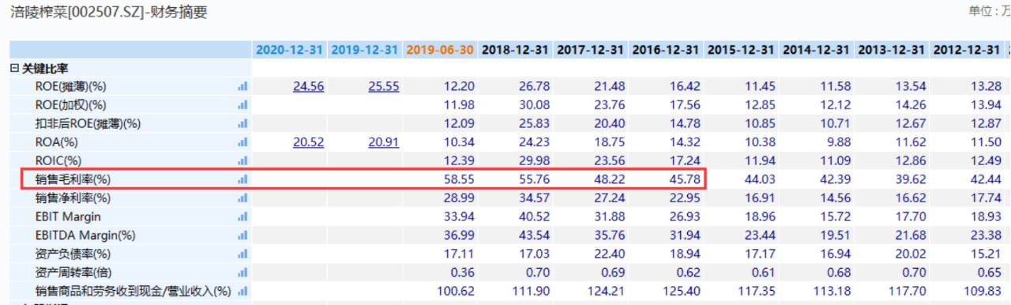
Task: Select the ROIC(%) row label
Action: [x=58, y=160]
